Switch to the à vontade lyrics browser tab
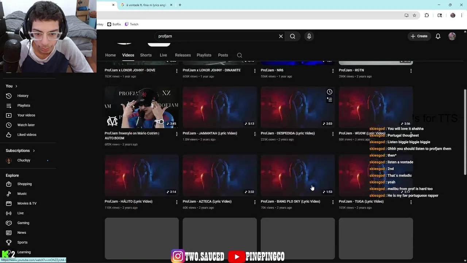The height and width of the screenshot is (263, 467). point(146,5)
